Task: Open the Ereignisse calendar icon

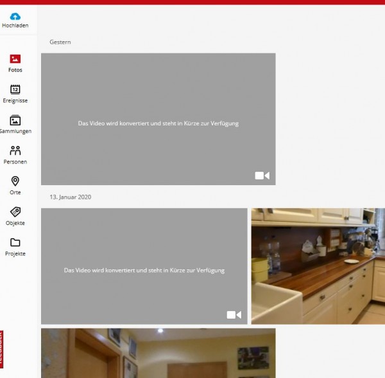Action: (15, 89)
